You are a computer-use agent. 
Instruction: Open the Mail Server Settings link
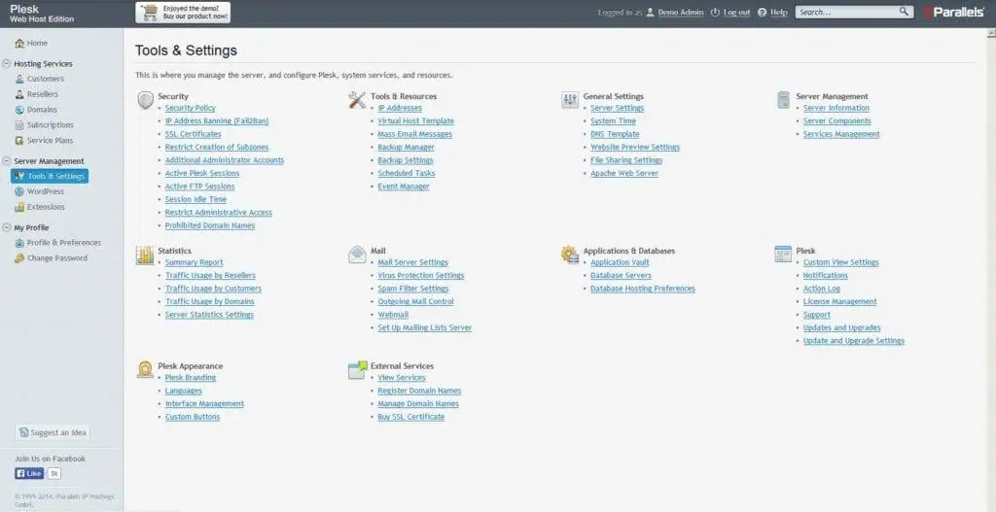tap(412, 262)
